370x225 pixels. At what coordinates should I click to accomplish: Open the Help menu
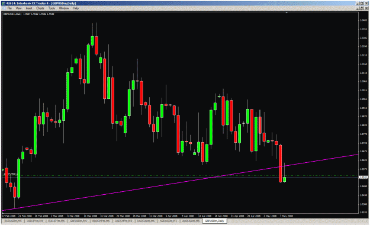[x=76, y=8]
